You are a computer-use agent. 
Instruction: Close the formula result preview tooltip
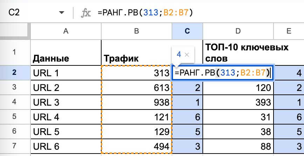187,55
